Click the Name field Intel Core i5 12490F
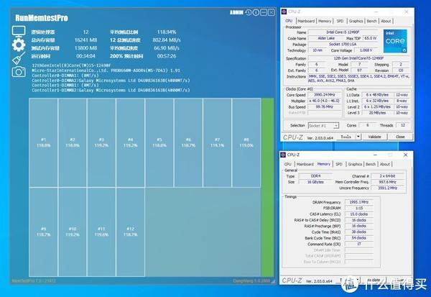Viewport: 431px width, 297px height. click(x=343, y=32)
